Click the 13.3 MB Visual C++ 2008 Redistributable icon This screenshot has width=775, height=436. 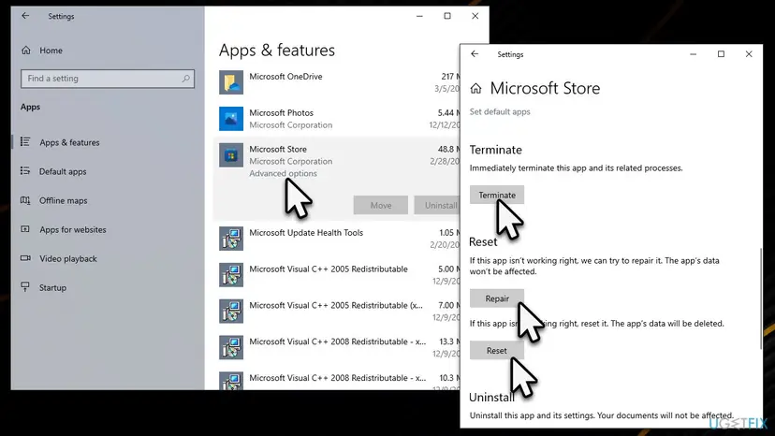click(x=231, y=347)
